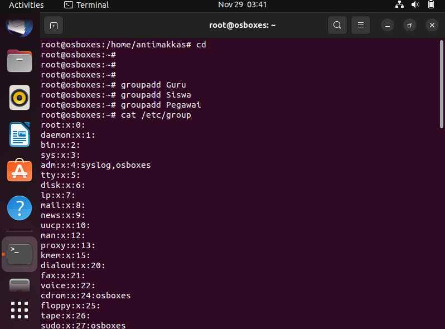445x329 pixels.
Task: Open the Activities overview
Action: 26,5
